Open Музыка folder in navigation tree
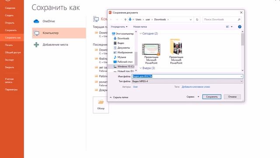Image resolution: width=280 pixels, height=158 pixels. pos(120,57)
